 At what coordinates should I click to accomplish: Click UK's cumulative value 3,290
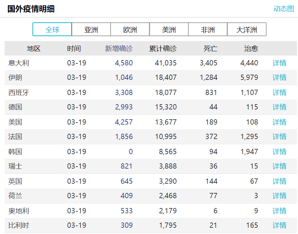(168, 181)
